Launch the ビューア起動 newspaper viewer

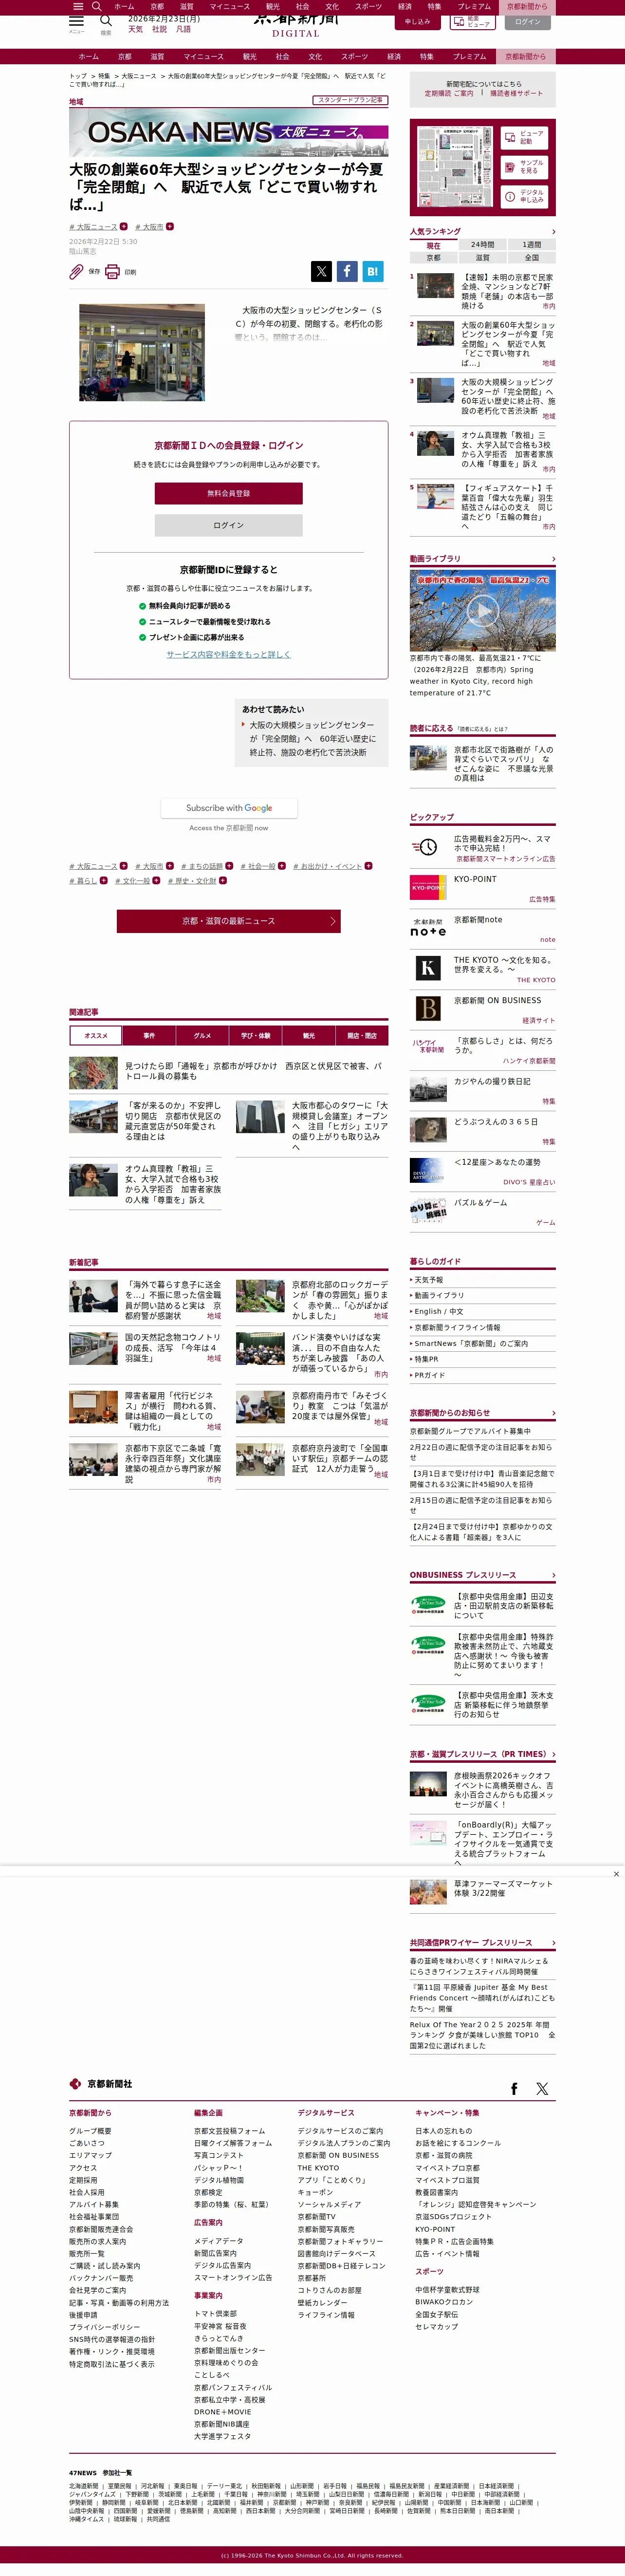[524, 137]
